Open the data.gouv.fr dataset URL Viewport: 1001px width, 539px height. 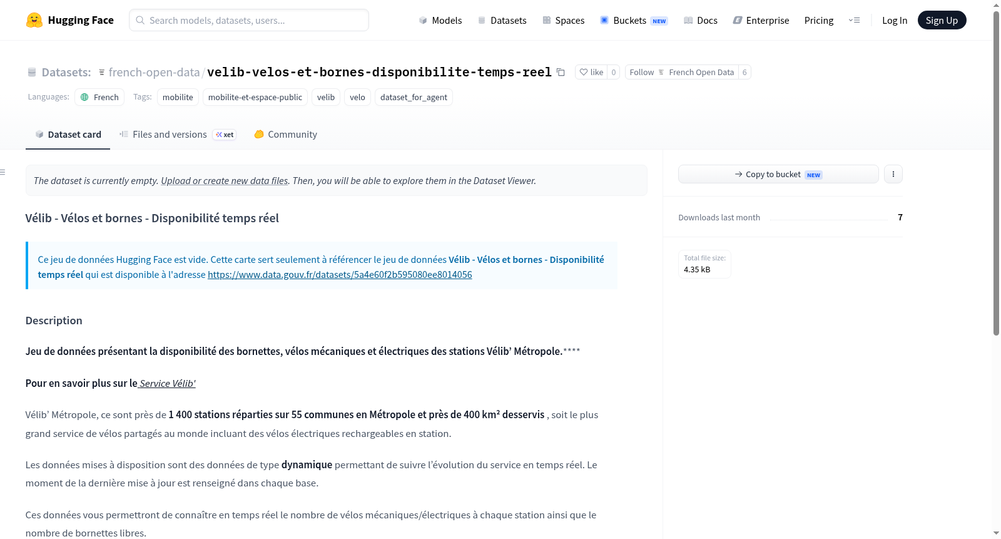340,275
